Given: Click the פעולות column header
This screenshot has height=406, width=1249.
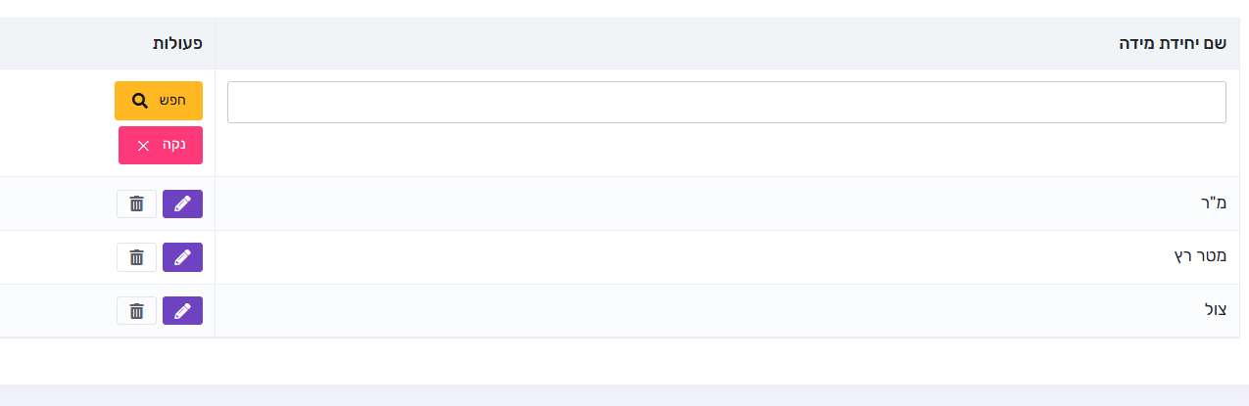Looking at the screenshot, I should click(x=177, y=44).
